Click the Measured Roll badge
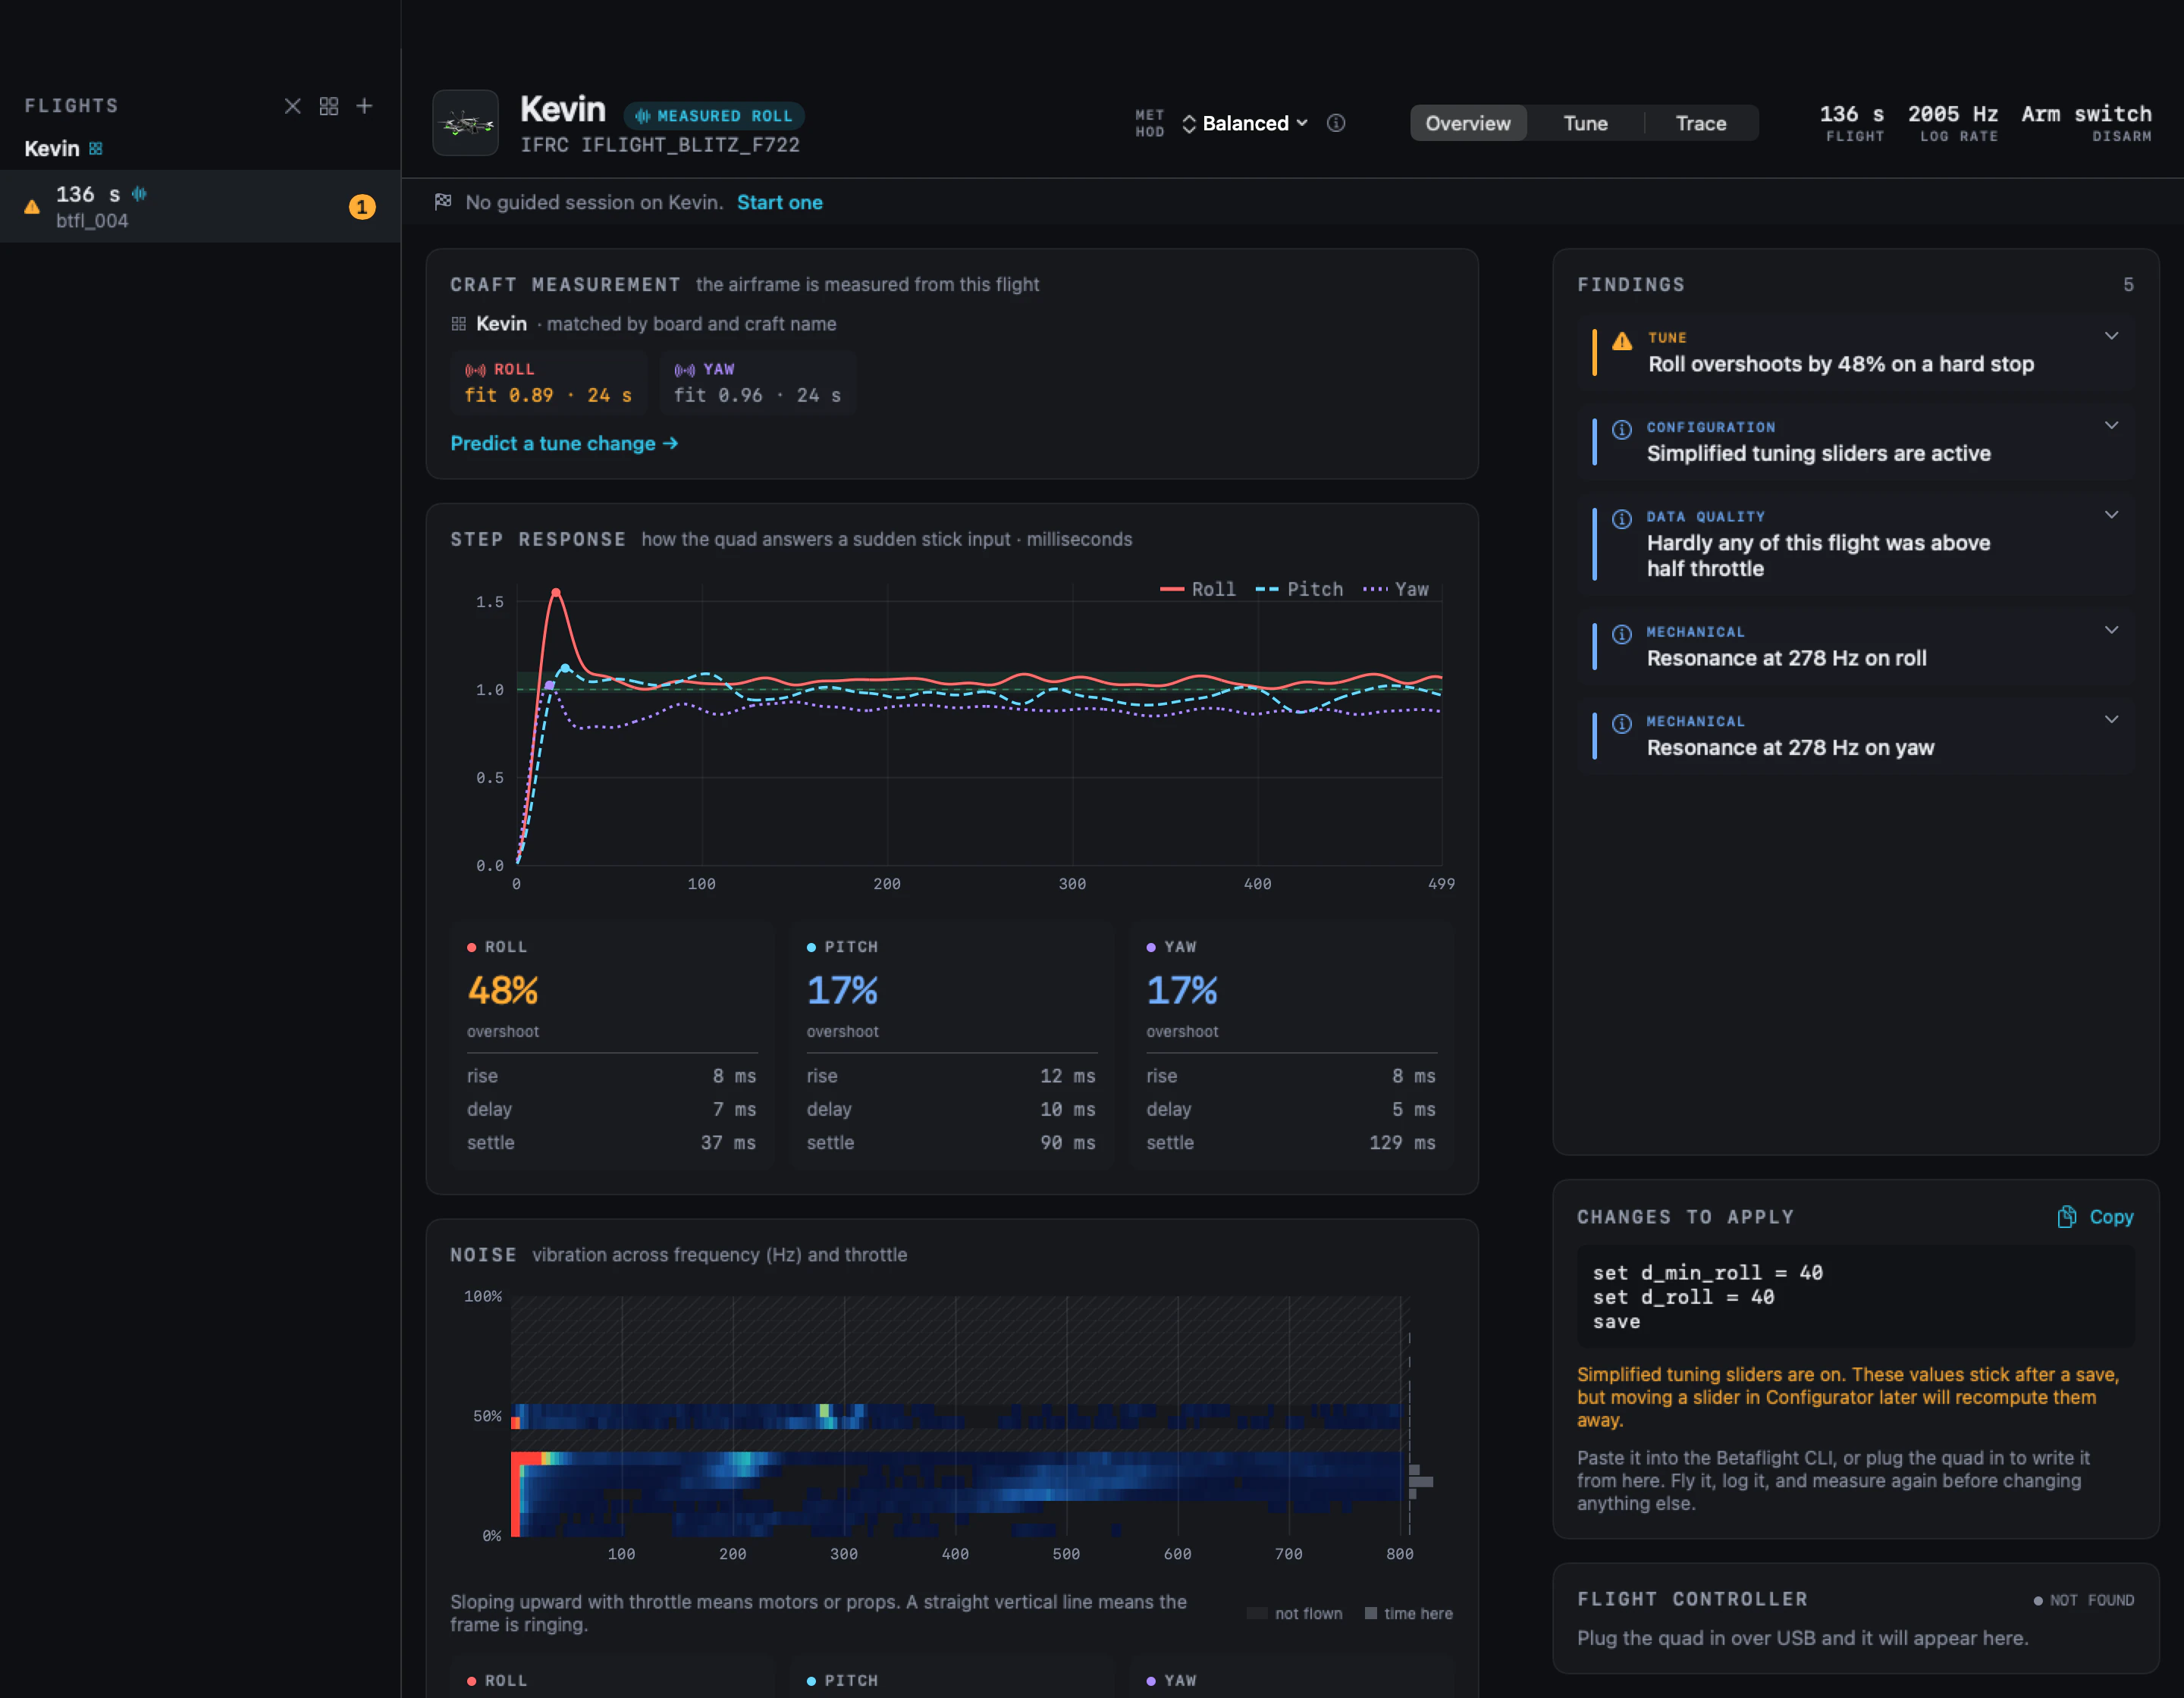 [714, 116]
